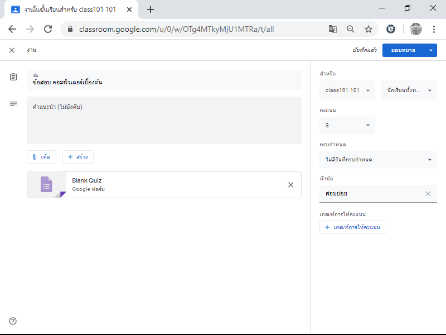Screen dimensions: 446x335
Task: Click the instructions text area คำแนะนำ
Action: click(164, 120)
